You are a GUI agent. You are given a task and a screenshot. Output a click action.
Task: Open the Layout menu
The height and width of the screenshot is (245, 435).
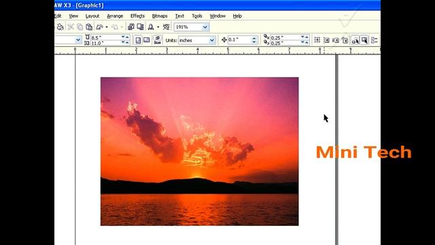pyautogui.click(x=92, y=16)
